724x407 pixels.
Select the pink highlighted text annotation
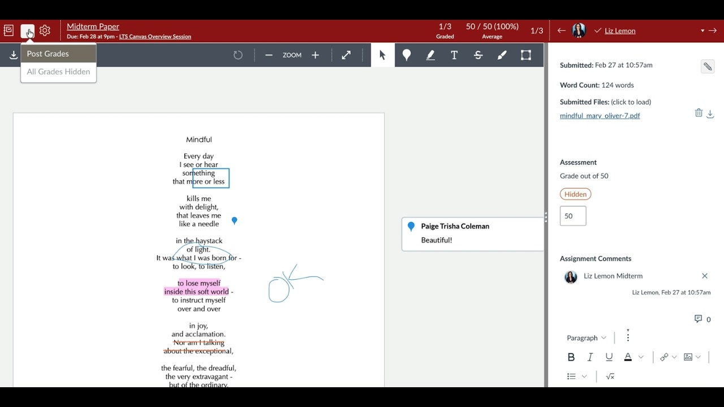tap(199, 288)
